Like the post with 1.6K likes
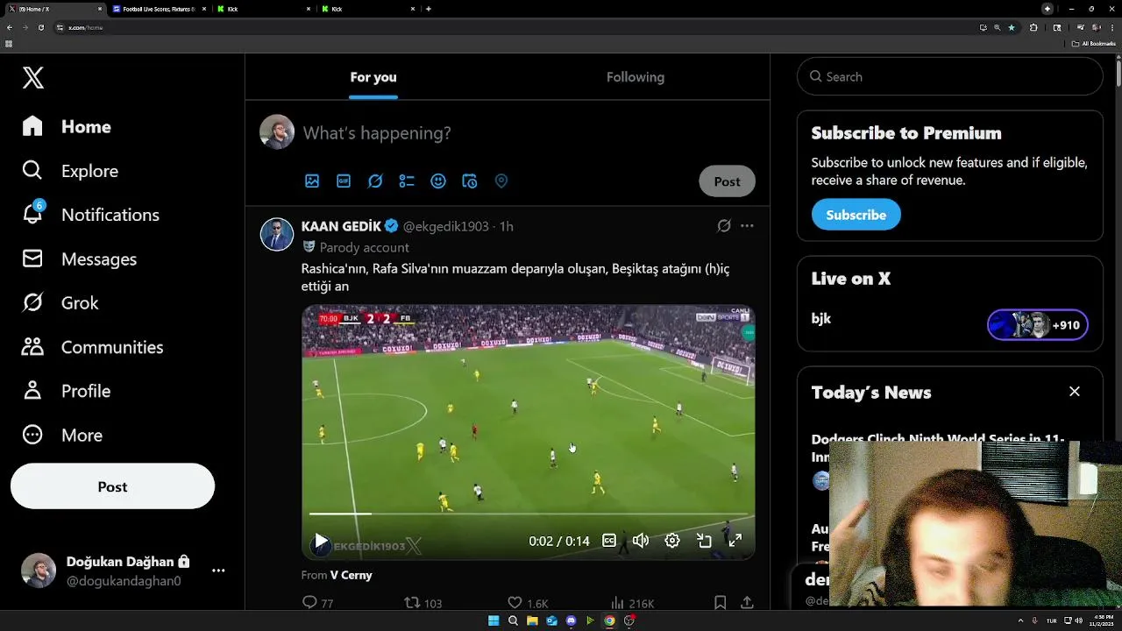The image size is (1122, 631). click(528, 603)
